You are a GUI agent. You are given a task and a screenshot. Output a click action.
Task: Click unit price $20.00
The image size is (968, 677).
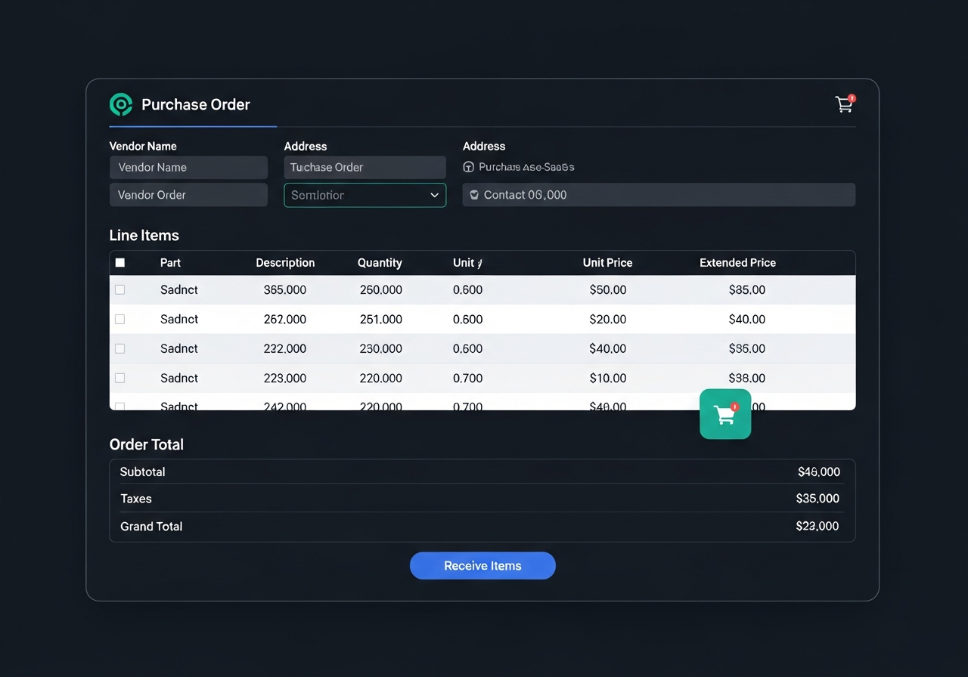608,319
